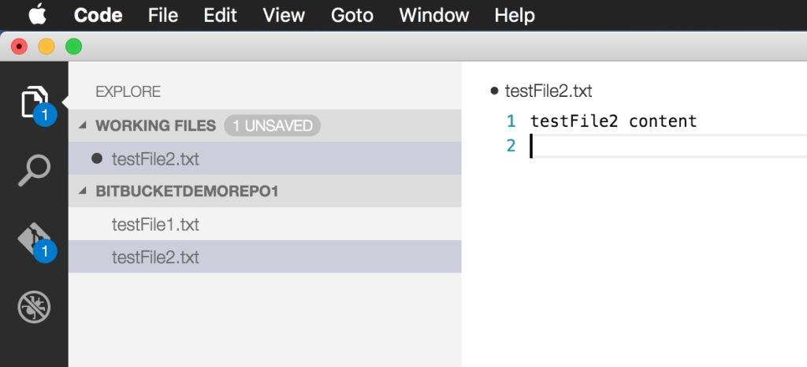Select testFile2.txt under Working Files
The width and height of the screenshot is (807, 367).
(x=265, y=158)
